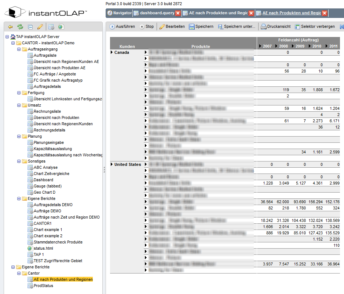
Task: Click the globe icon in navigator toolbar
Action: click(61, 27)
